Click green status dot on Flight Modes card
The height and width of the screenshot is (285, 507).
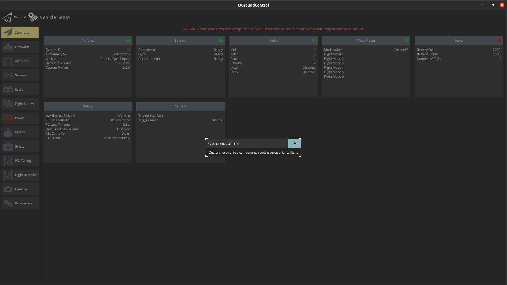406,41
